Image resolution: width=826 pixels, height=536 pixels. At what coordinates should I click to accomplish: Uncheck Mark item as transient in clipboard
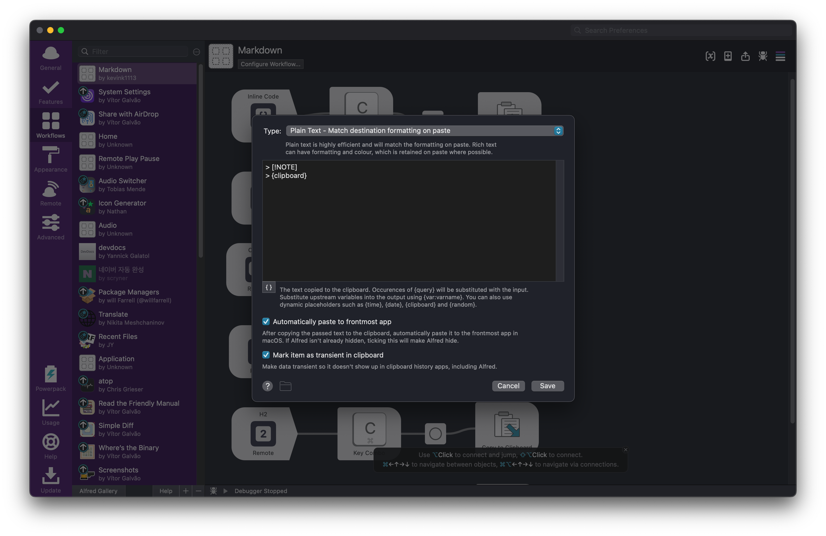pos(266,355)
